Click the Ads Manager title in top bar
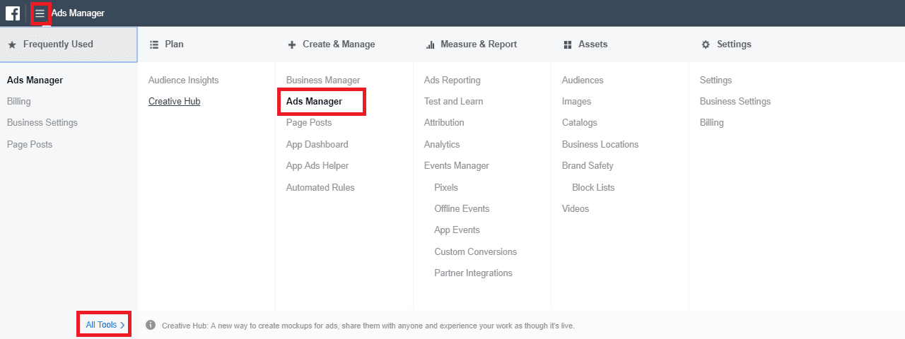This screenshot has height=339, width=905. (x=78, y=13)
